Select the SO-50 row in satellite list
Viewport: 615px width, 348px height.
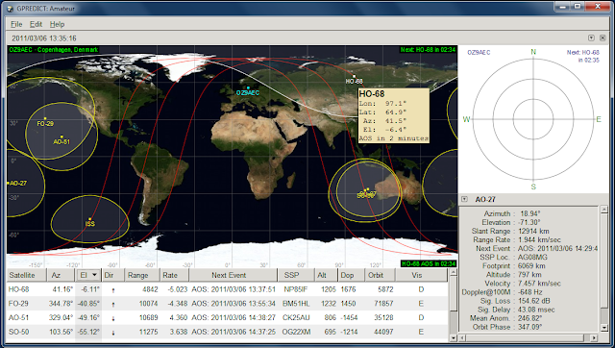227,332
